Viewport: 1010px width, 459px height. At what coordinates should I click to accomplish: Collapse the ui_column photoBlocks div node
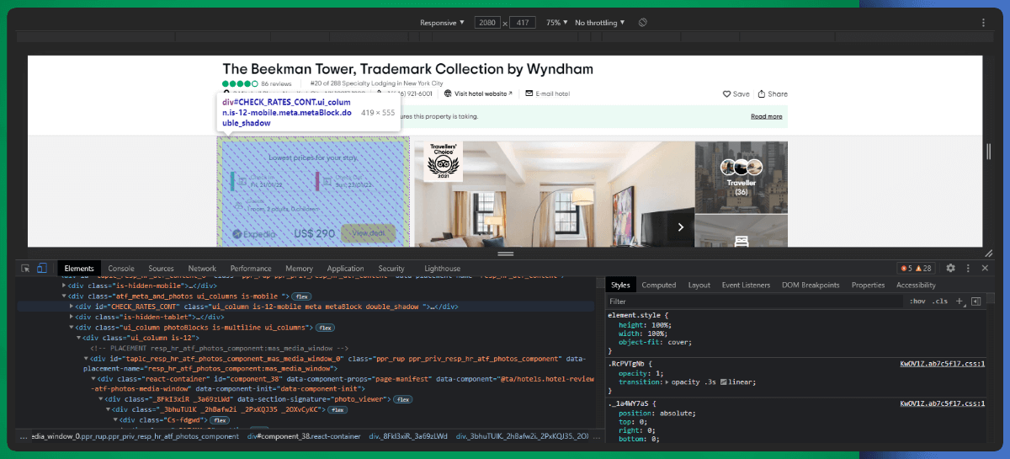[71, 327]
